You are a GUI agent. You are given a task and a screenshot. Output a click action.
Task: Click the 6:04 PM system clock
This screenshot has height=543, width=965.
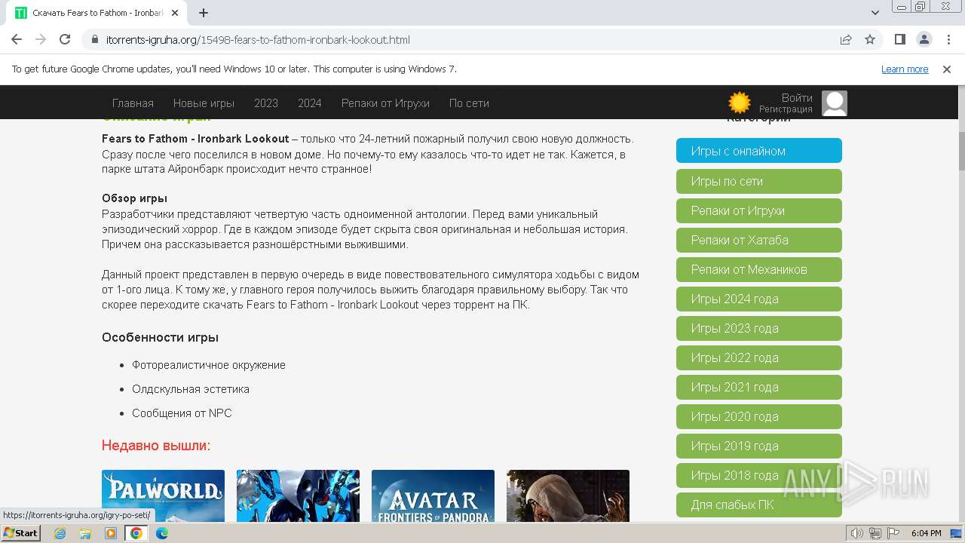[926, 533]
